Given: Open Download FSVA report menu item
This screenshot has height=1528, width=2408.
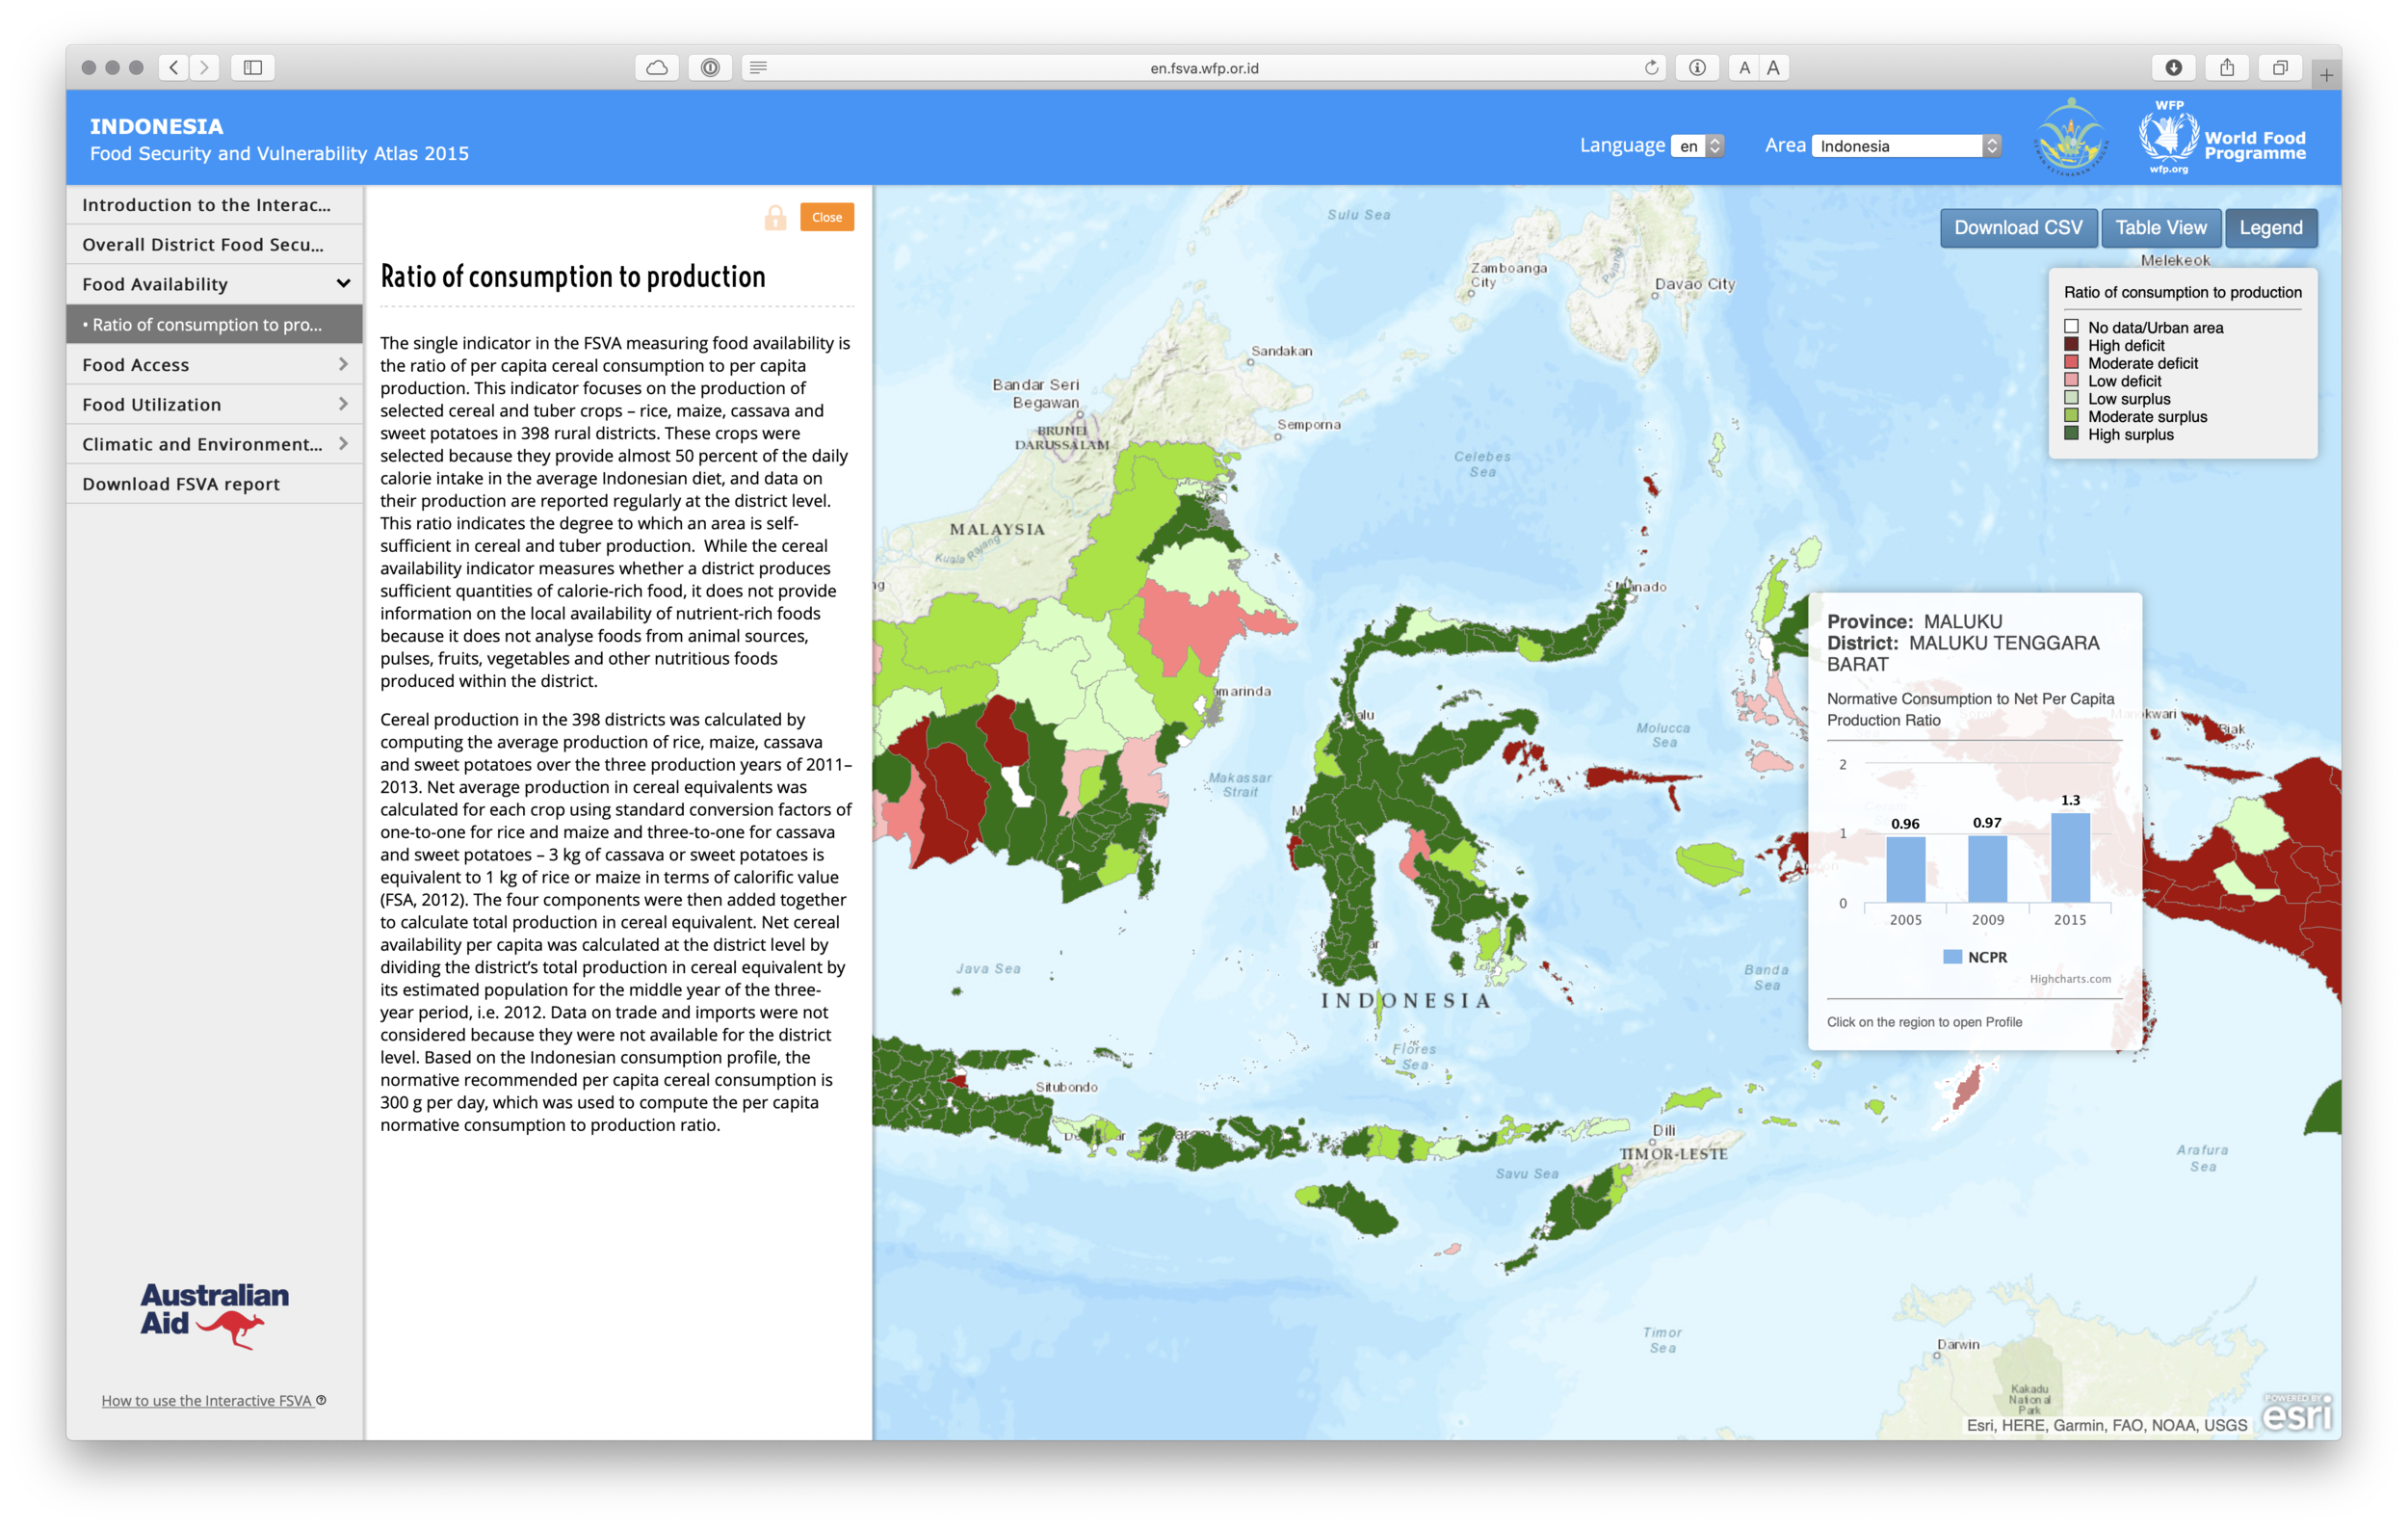Looking at the screenshot, I should coord(214,484).
